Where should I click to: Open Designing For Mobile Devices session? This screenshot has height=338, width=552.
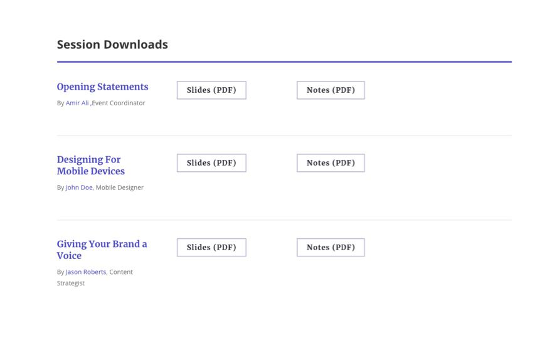click(90, 166)
